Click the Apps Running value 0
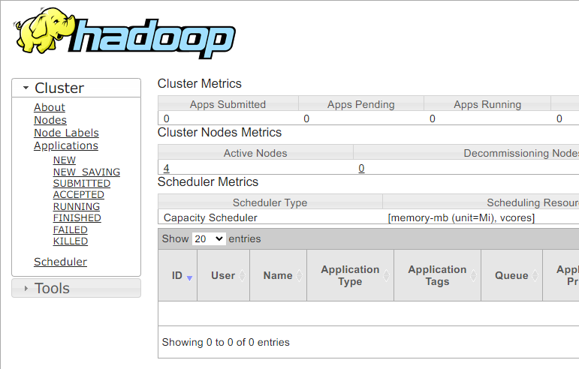This screenshot has width=579, height=369. 433,118
